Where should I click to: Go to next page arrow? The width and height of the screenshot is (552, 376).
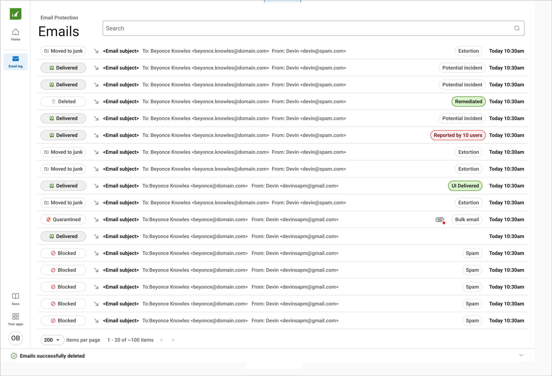pos(173,340)
